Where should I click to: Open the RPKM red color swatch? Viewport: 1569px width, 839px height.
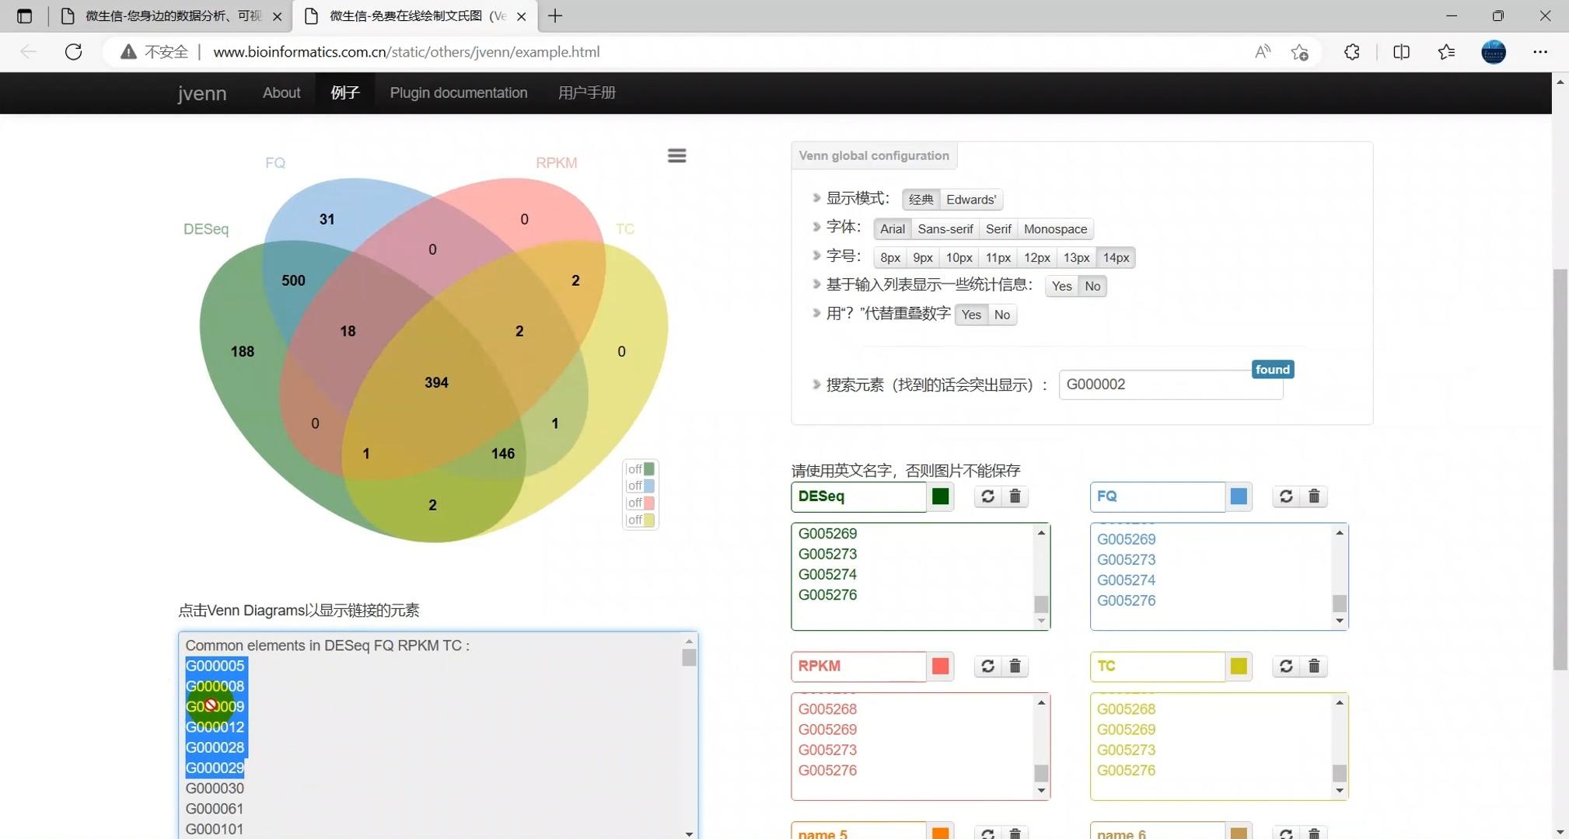point(940,667)
